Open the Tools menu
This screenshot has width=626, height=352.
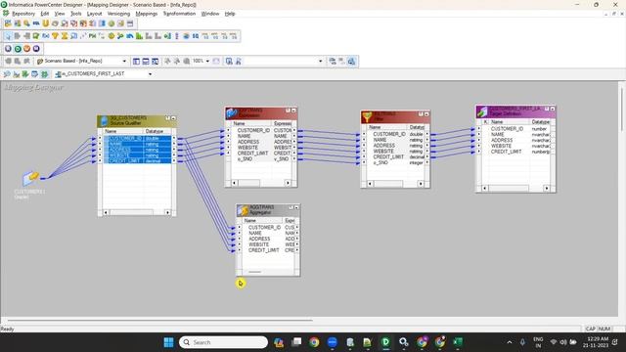76,14
